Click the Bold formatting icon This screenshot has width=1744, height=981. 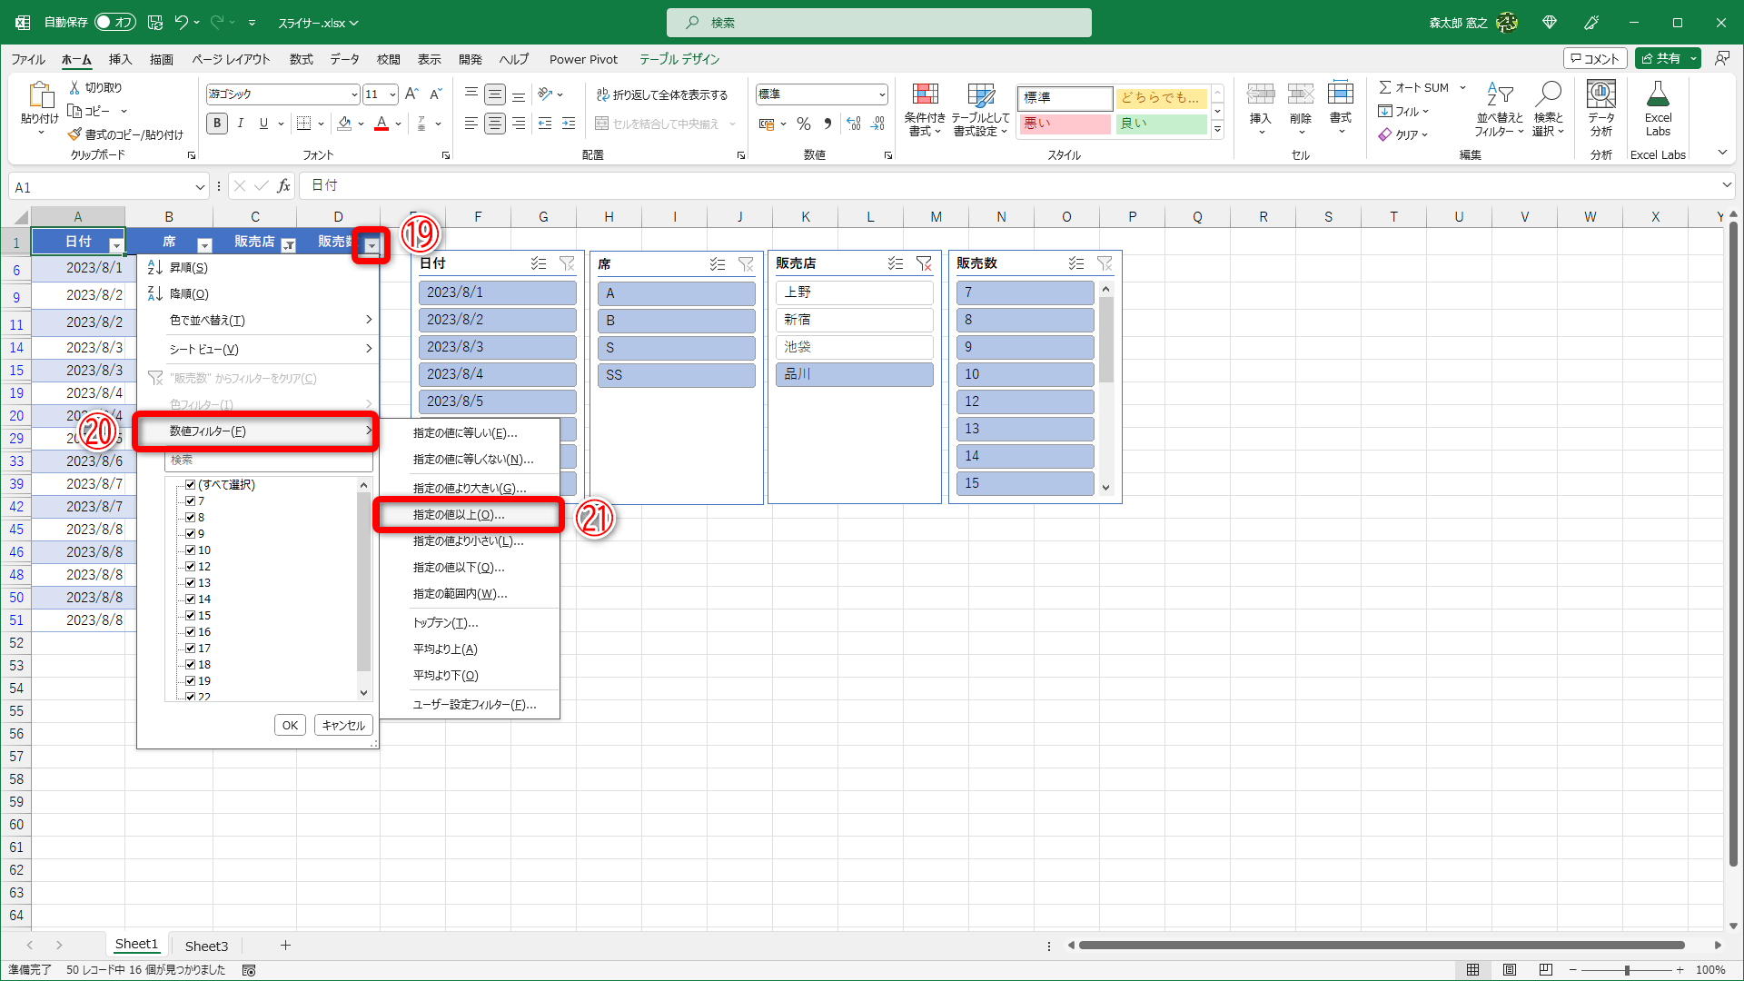pyautogui.click(x=216, y=124)
